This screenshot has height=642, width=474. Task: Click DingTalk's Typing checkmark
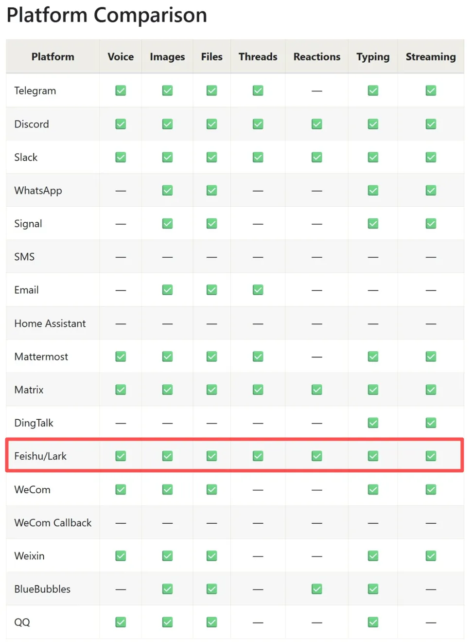click(x=373, y=423)
